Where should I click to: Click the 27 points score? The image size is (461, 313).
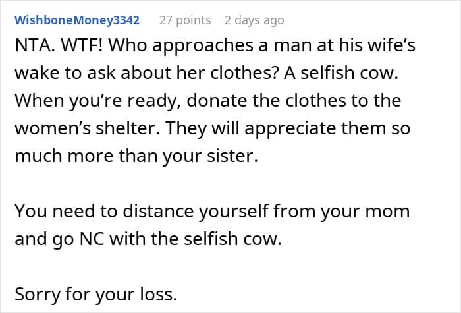tap(185, 20)
